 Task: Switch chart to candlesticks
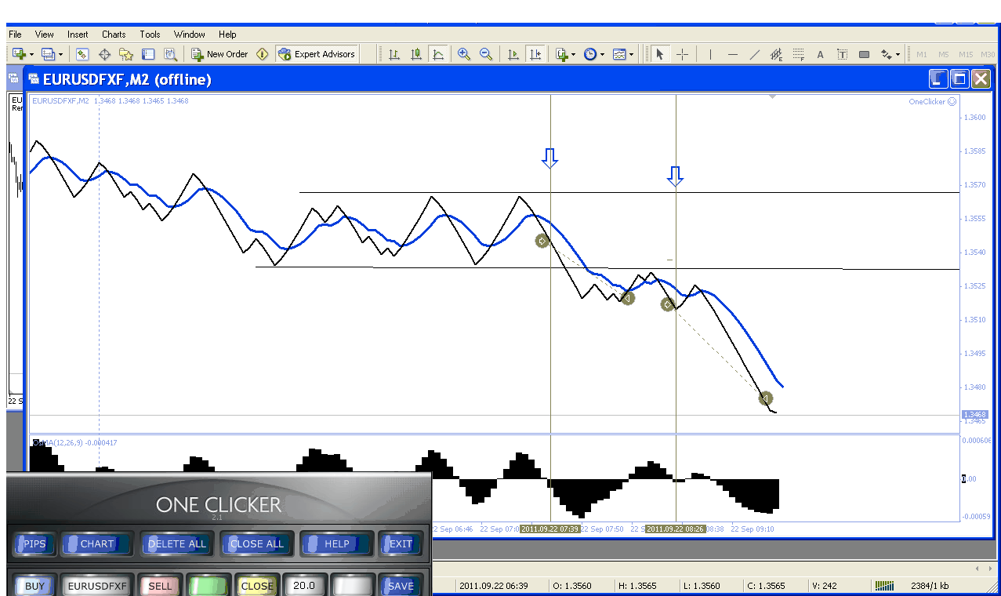pyautogui.click(x=416, y=54)
